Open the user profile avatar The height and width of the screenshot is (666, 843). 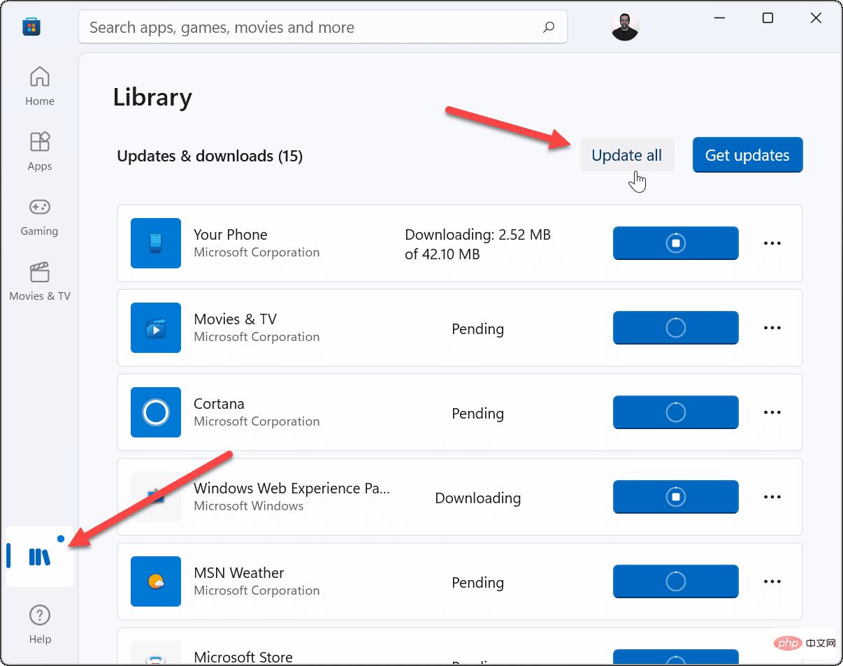tap(625, 27)
